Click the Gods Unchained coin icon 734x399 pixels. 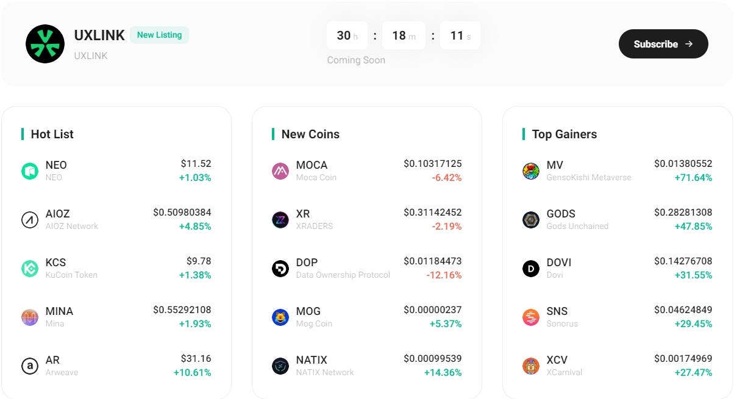click(x=531, y=220)
